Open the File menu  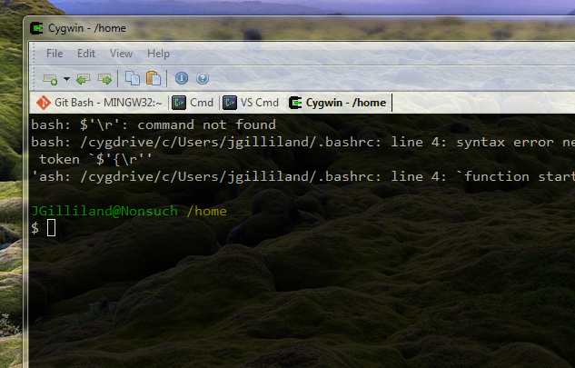click(x=55, y=54)
